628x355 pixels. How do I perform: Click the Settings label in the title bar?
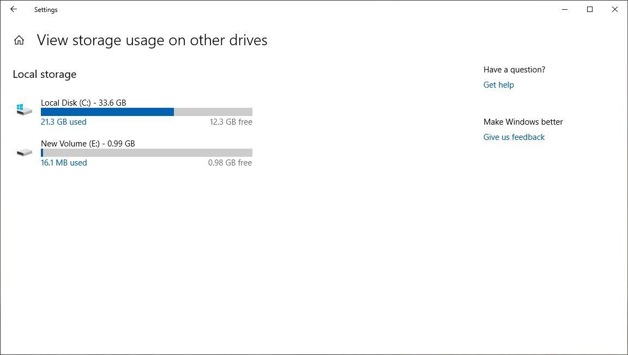coord(45,9)
